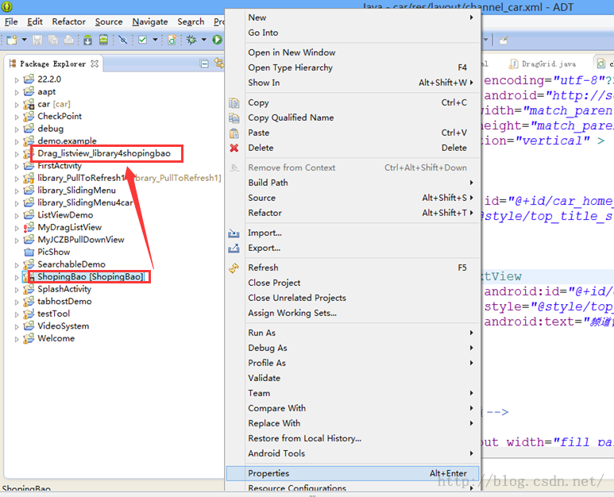Close the Package Explorer tab
614x497 pixels.
point(95,64)
